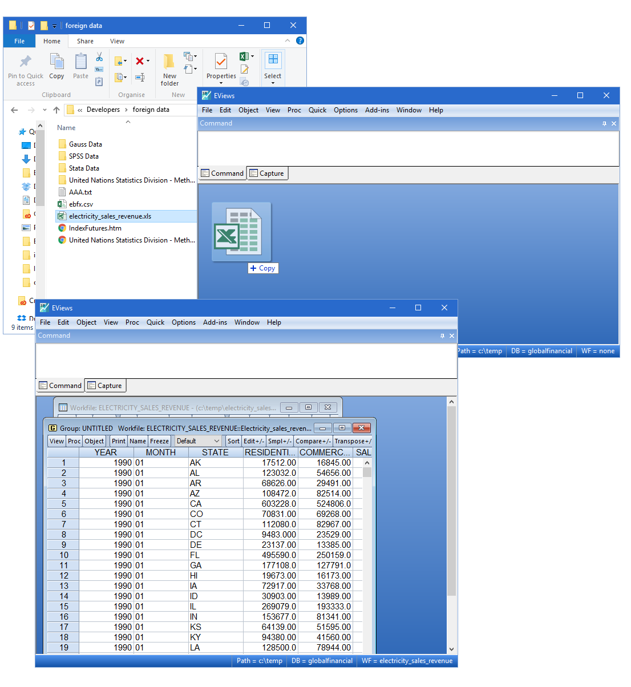Open the Add-ins menu in front EViews window
Viewport: 631px width, 687px height.
click(215, 322)
